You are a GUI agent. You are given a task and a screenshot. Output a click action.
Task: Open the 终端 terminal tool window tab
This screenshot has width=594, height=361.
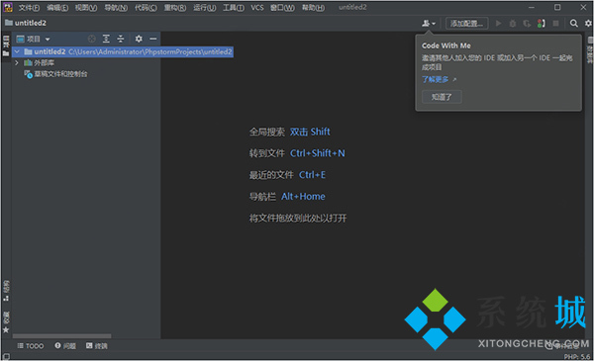click(x=97, y=346)
